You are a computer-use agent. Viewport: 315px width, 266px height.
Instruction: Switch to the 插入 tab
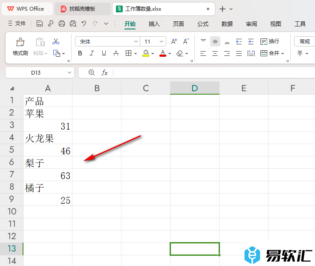point(154,24)
